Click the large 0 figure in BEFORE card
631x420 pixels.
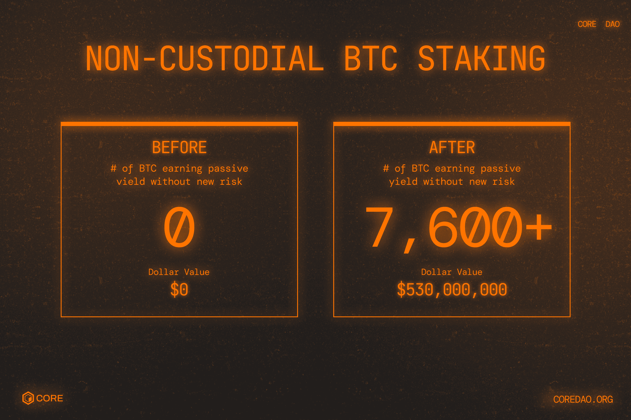click(x=179, y=227)
